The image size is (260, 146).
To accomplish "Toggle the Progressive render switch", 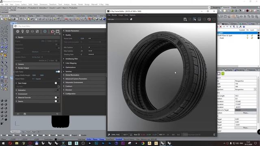I will point(57,48).
